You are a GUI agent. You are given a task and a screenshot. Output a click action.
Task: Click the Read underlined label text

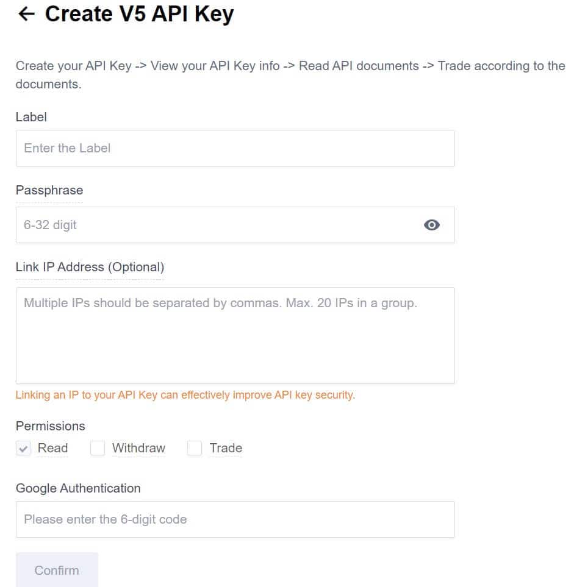[52, 448]
